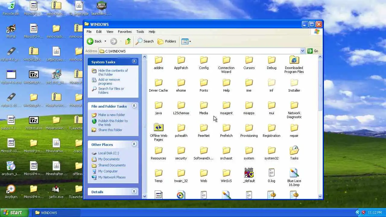The image size is (386, 217).
Task: Open the Edit menu
Action: coord(99,32)
